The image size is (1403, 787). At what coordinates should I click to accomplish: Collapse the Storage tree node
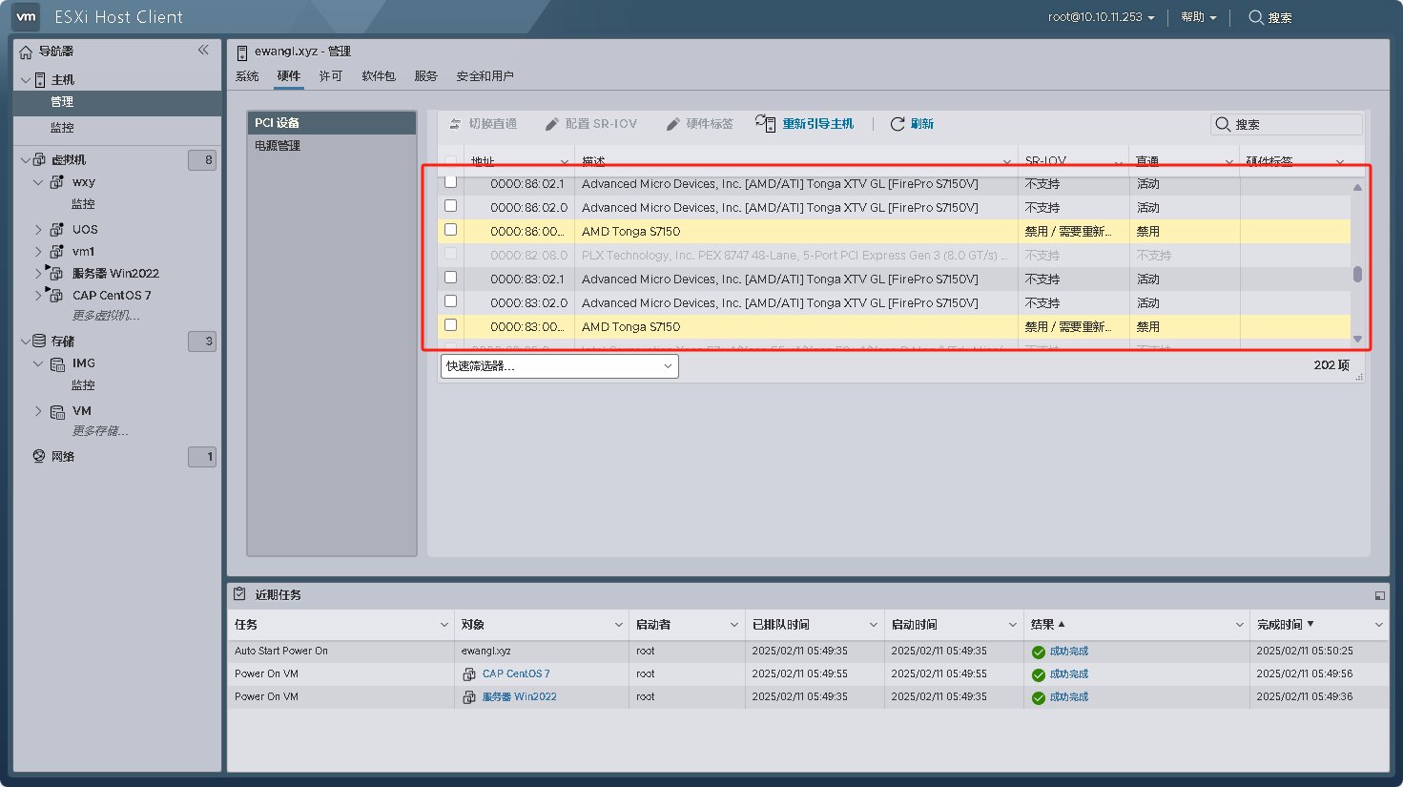tap(25, 341)
